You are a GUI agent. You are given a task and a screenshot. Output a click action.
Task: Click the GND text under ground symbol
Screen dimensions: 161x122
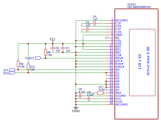76,111
